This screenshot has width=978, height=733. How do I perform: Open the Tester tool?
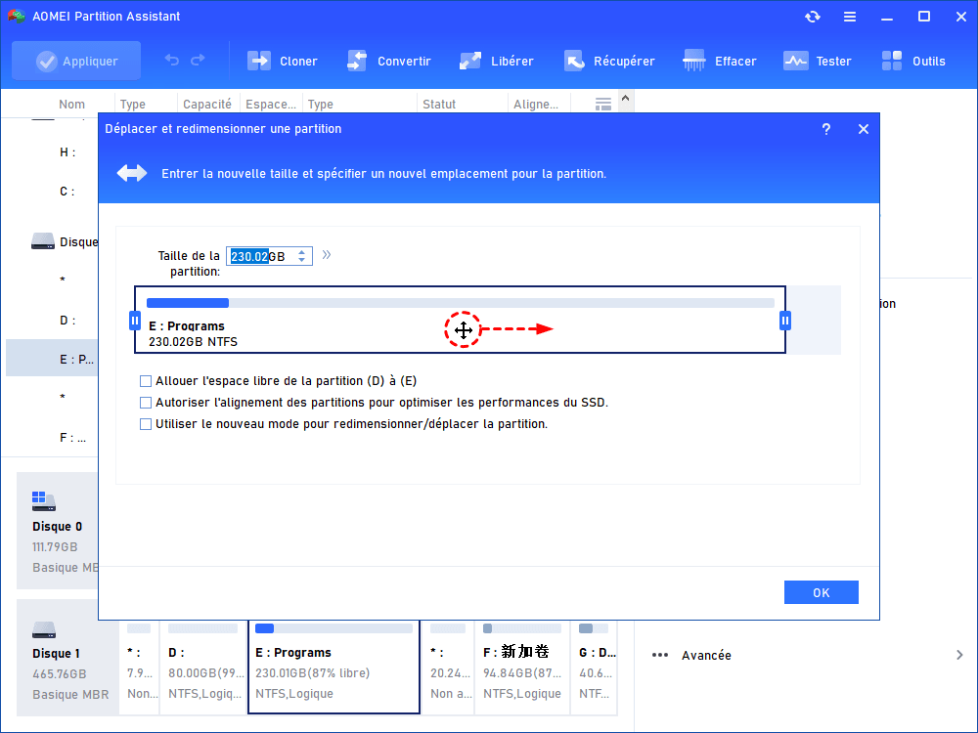click(x=817, y=61)
